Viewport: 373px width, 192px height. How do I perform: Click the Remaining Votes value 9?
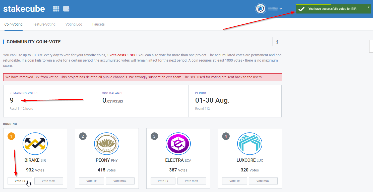tap(12, 100)
